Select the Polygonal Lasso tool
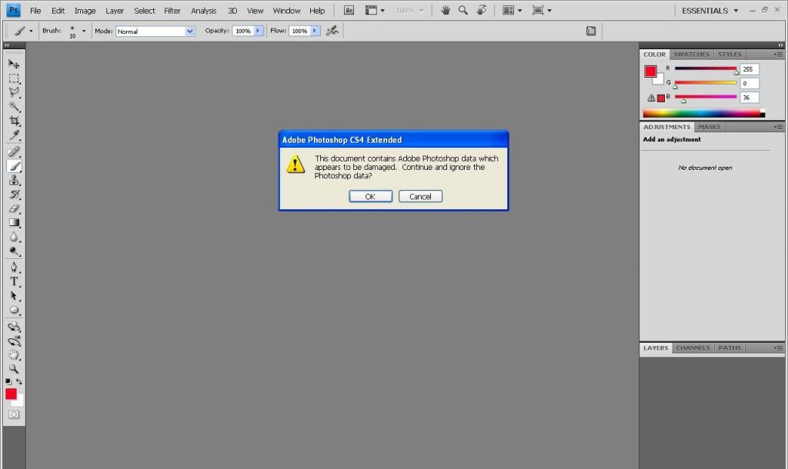 (x=14, y=92)
